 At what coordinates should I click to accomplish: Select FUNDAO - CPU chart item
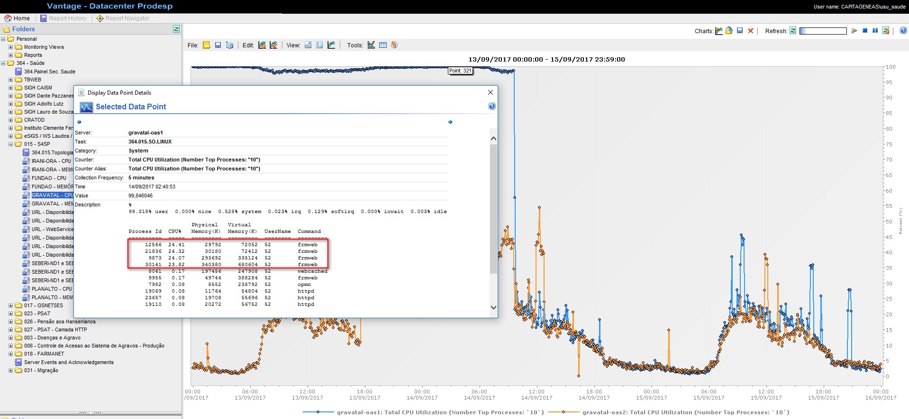click(x=49, y=178)
